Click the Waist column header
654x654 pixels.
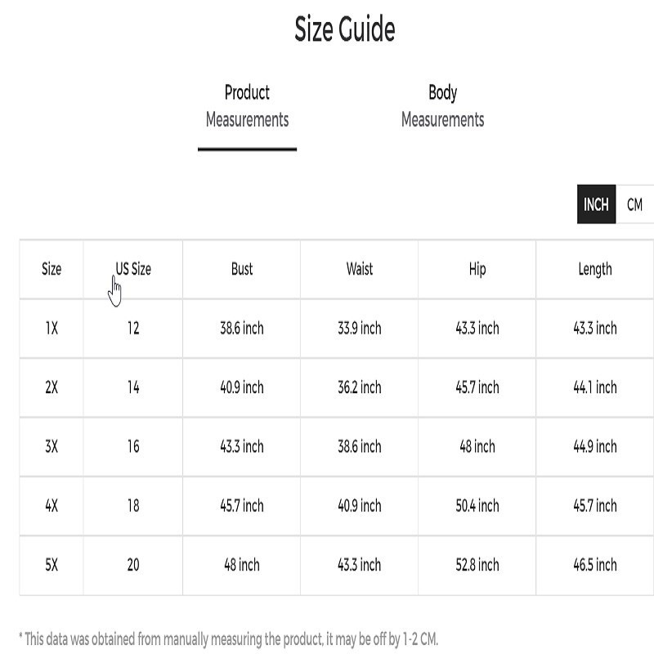pos(360,269)
